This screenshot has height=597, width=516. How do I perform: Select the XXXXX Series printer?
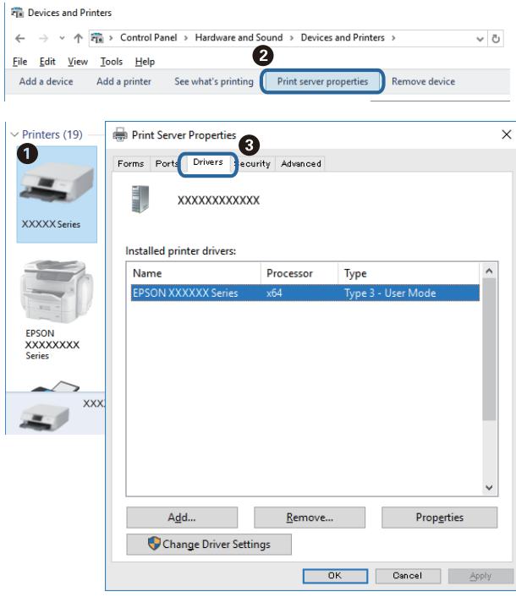[x=57, y=194]
